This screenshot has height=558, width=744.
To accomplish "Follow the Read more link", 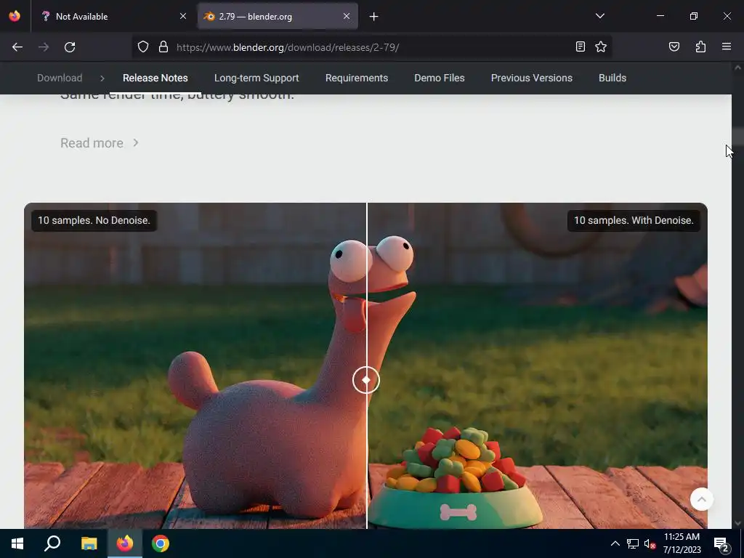I will coord(99,143).
